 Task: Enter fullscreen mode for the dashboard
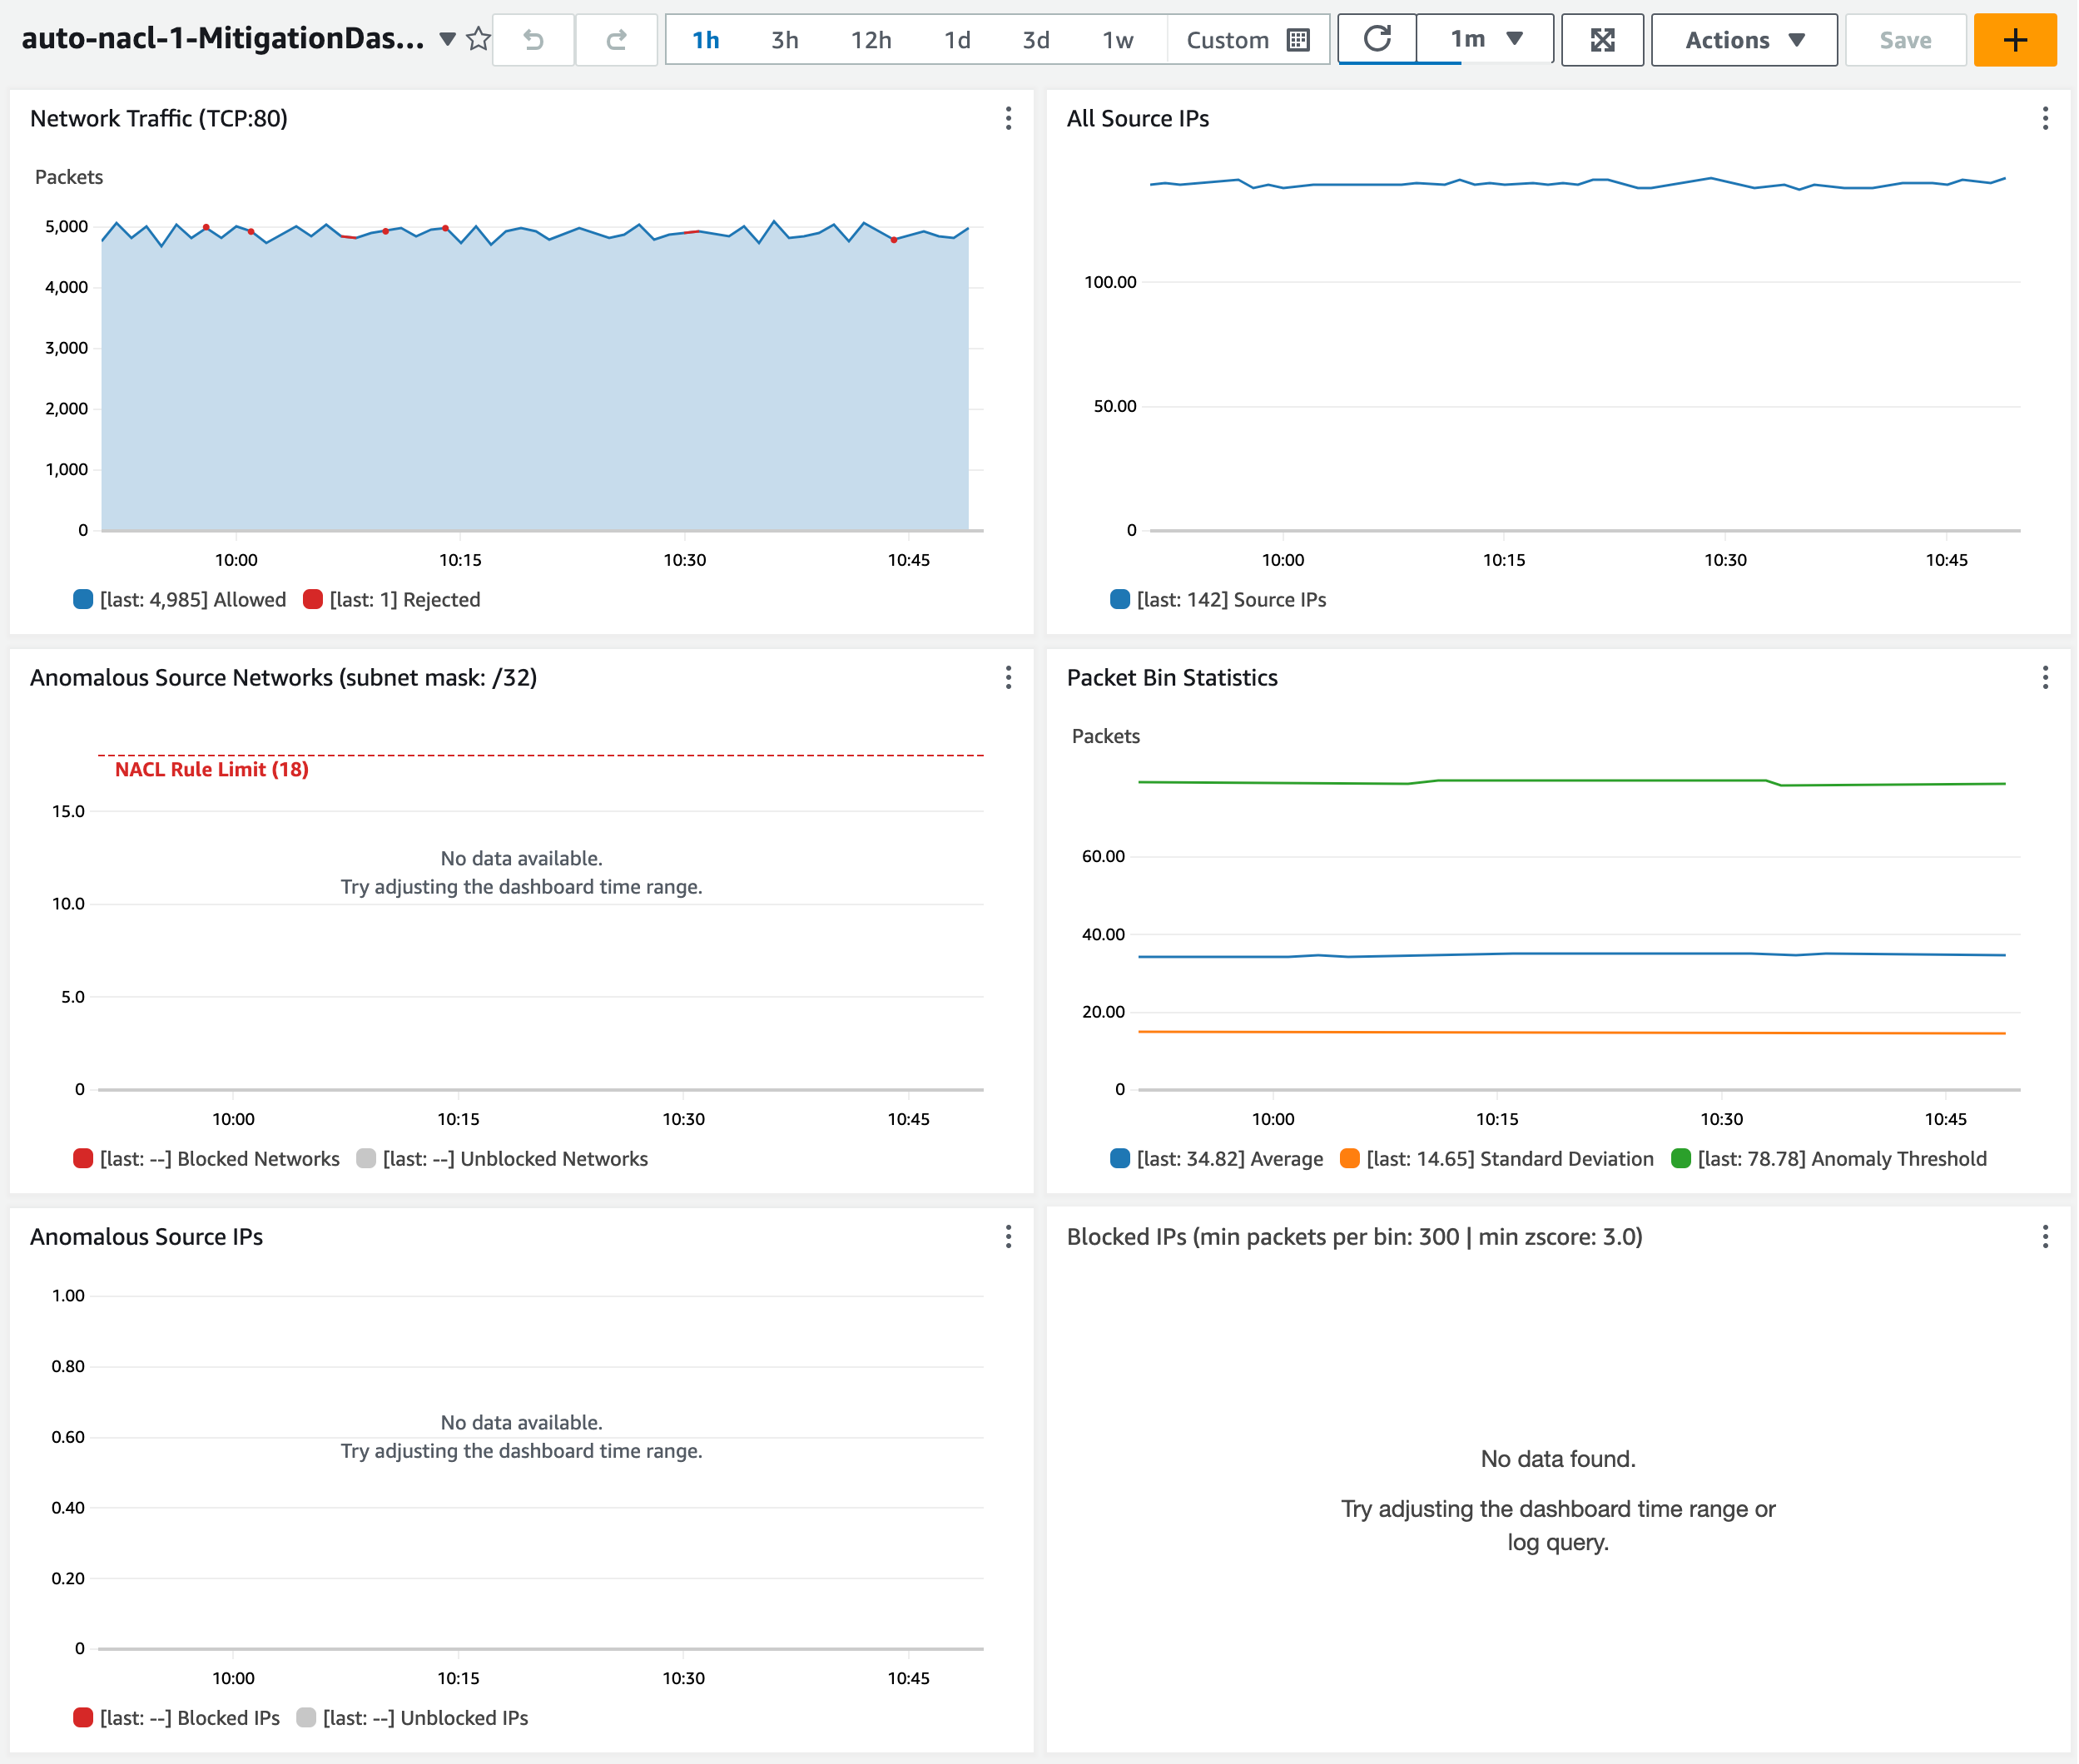1602,40
